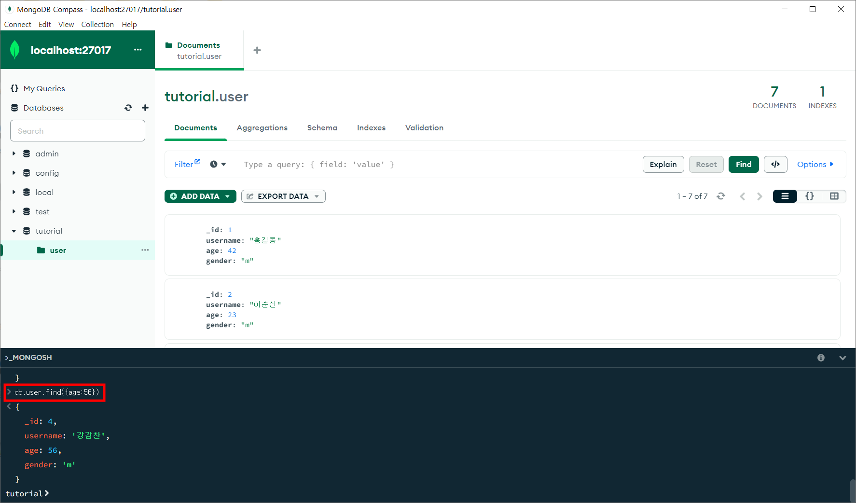
Task: Expand the admin database
Action: pyautogui.click(x=14, y=154)
